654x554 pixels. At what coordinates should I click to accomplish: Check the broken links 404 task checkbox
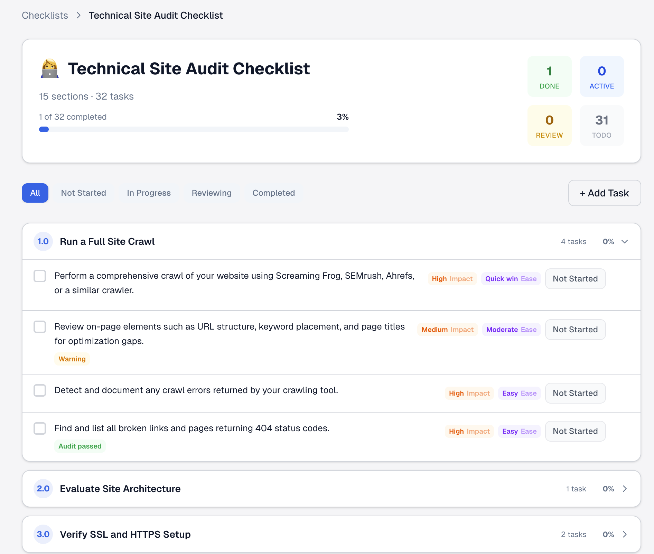(40, 428)
